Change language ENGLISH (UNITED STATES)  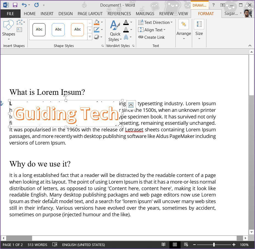[x=83, y=245]
